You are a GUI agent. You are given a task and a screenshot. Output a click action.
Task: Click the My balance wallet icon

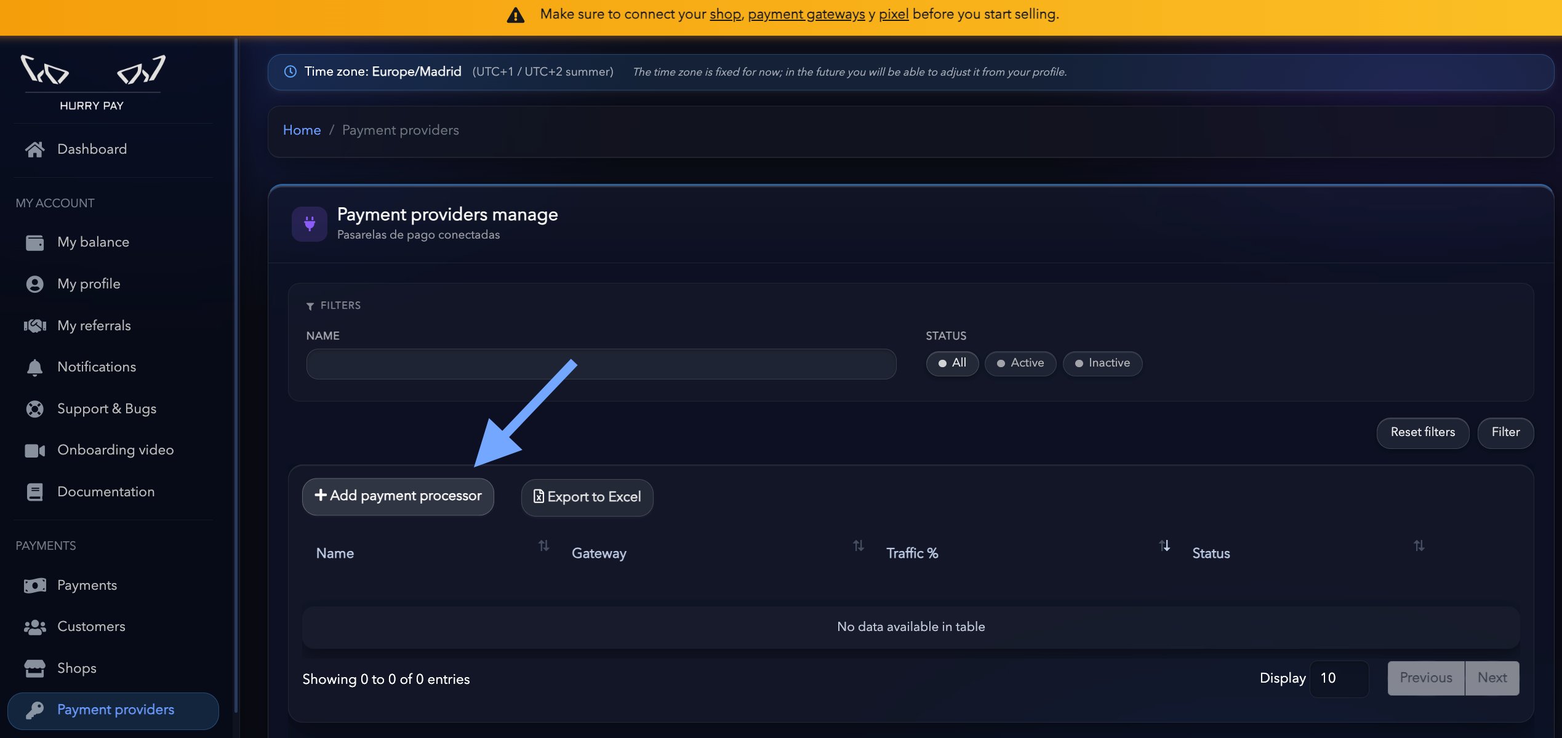[x=34, y=242]
